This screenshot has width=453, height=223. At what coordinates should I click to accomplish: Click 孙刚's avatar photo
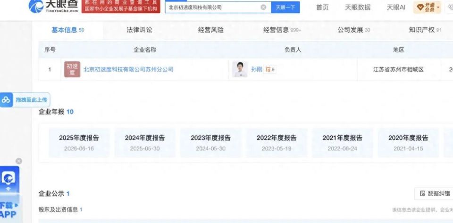240,69
